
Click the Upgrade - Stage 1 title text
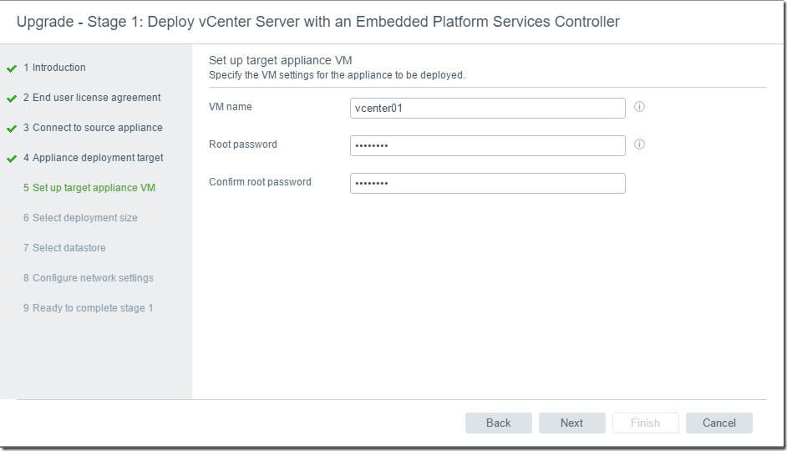pos(318,22)
